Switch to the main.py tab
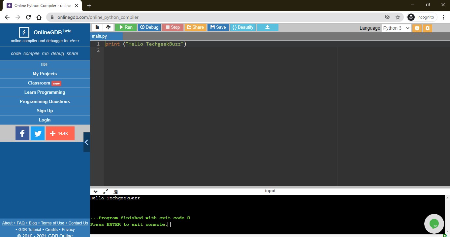 pos(100,36)
